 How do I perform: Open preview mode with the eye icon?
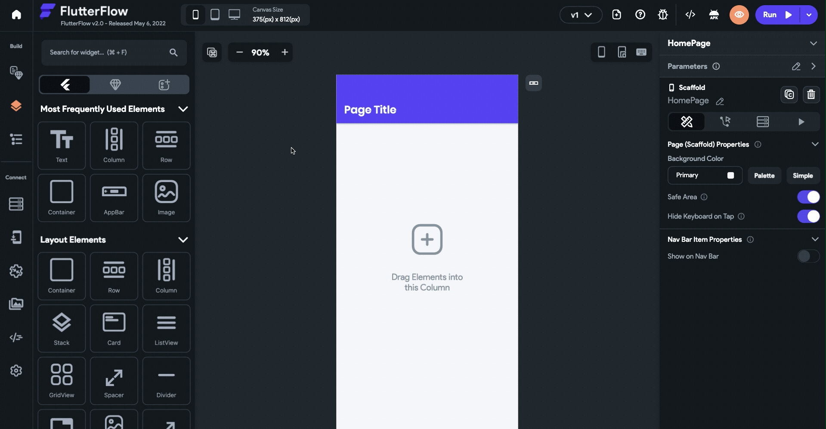click(x=739, y=14)
